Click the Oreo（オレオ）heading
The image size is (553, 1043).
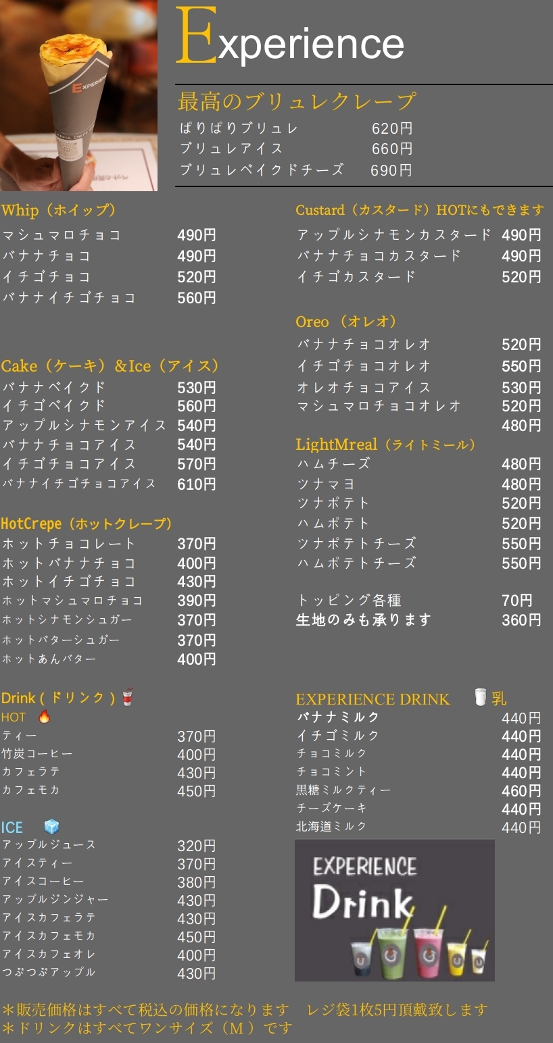[346, 322]
